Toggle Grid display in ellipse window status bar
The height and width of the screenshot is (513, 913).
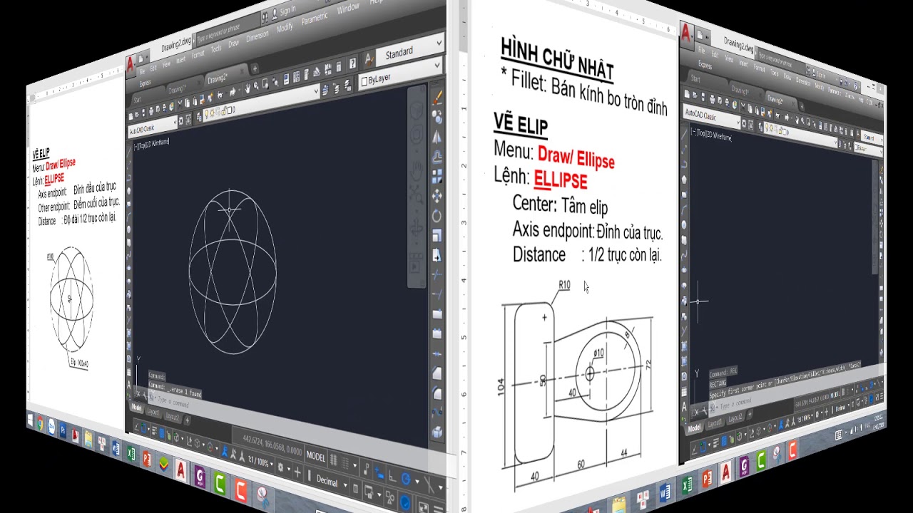pyautogui.click(x=333, y=460)
